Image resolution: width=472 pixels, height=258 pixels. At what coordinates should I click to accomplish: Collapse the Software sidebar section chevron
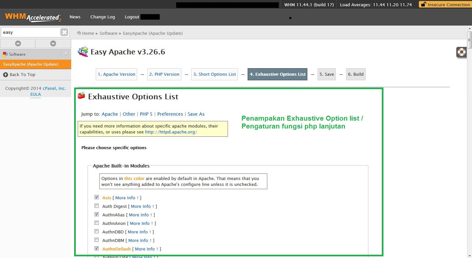[x=66, y=54]
